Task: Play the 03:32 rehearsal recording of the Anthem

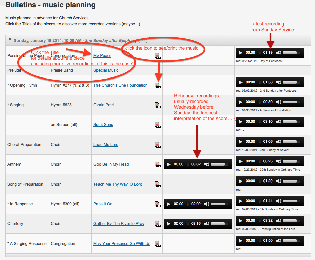Action: click(x=169, y=164)
